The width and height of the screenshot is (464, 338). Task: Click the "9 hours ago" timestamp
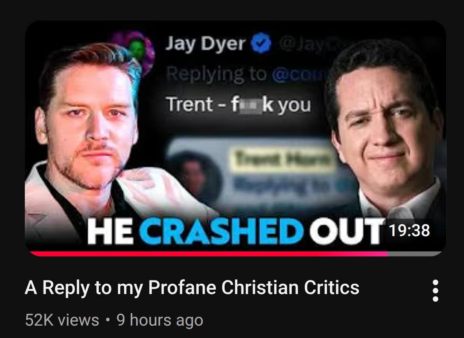(x=160, y=320)
